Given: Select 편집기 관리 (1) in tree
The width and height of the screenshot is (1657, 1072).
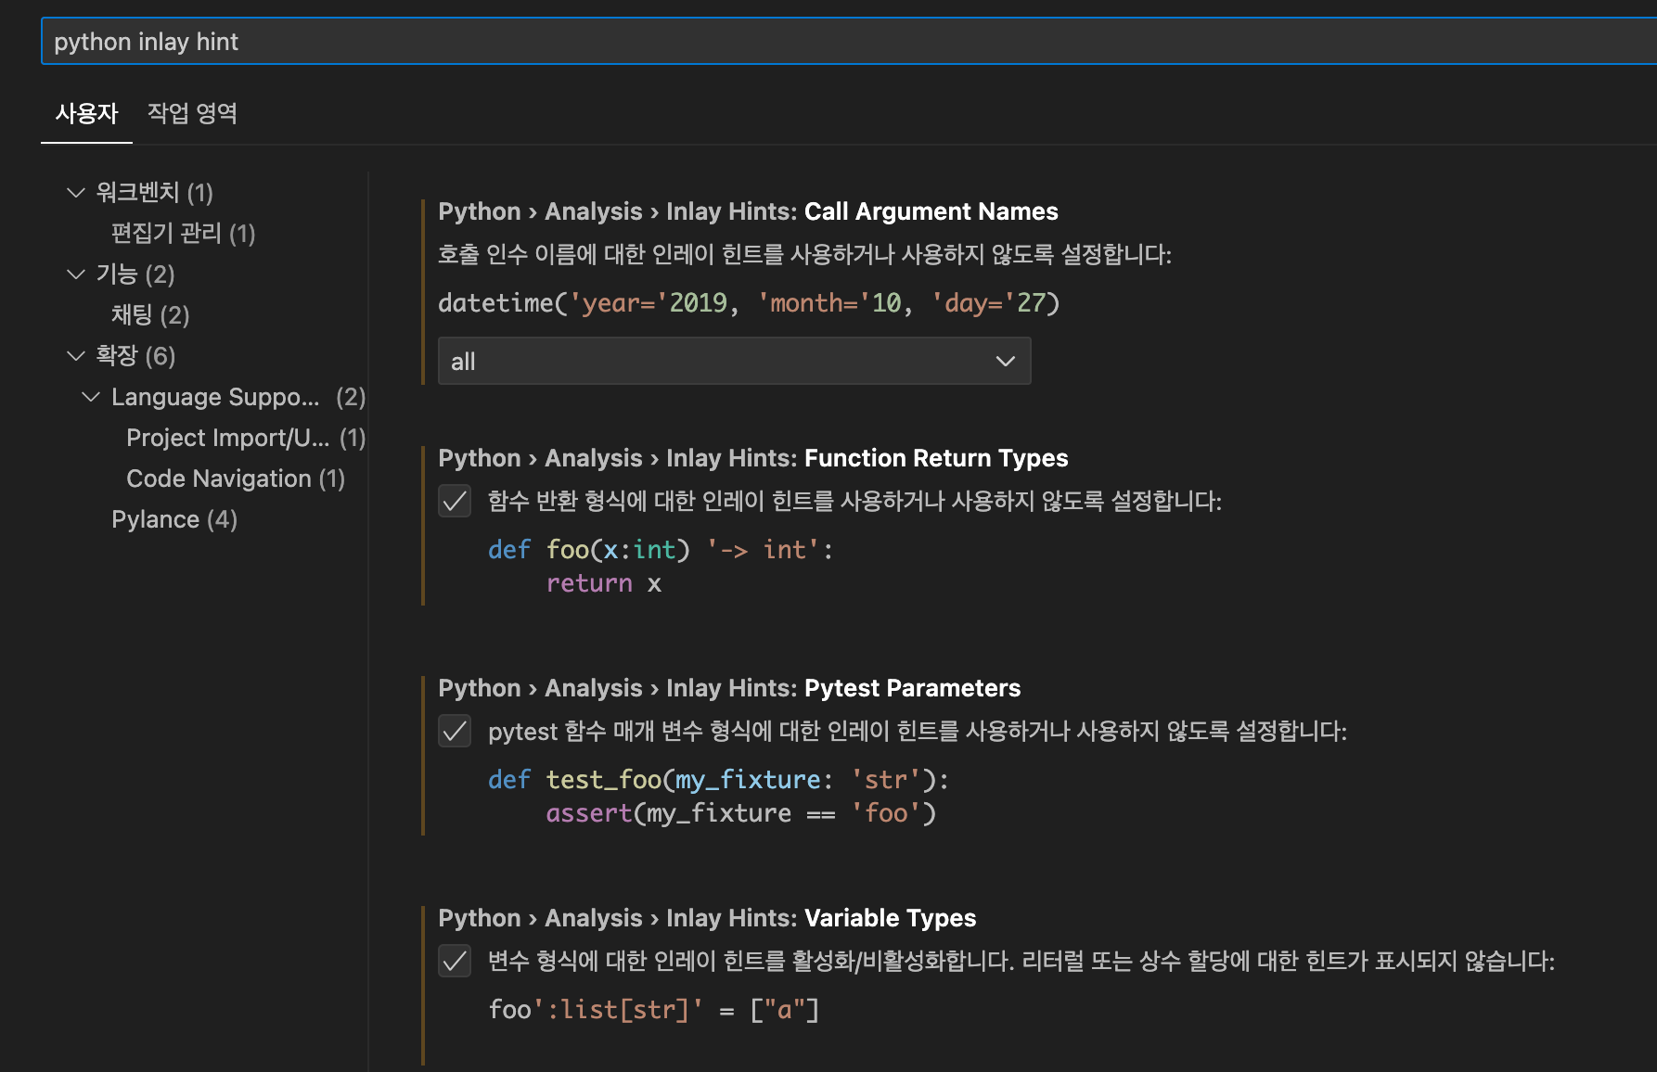Looking at the screenshot, I should tap(183, 233).
